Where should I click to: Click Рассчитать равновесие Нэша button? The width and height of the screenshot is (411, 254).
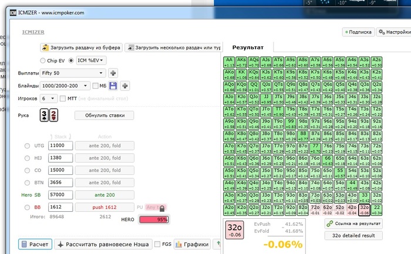point(103,244)
